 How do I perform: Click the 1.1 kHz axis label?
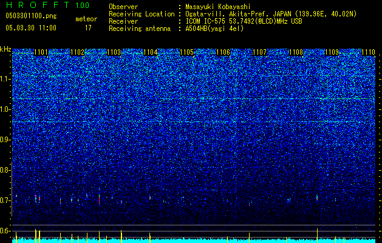coord(5,79)
